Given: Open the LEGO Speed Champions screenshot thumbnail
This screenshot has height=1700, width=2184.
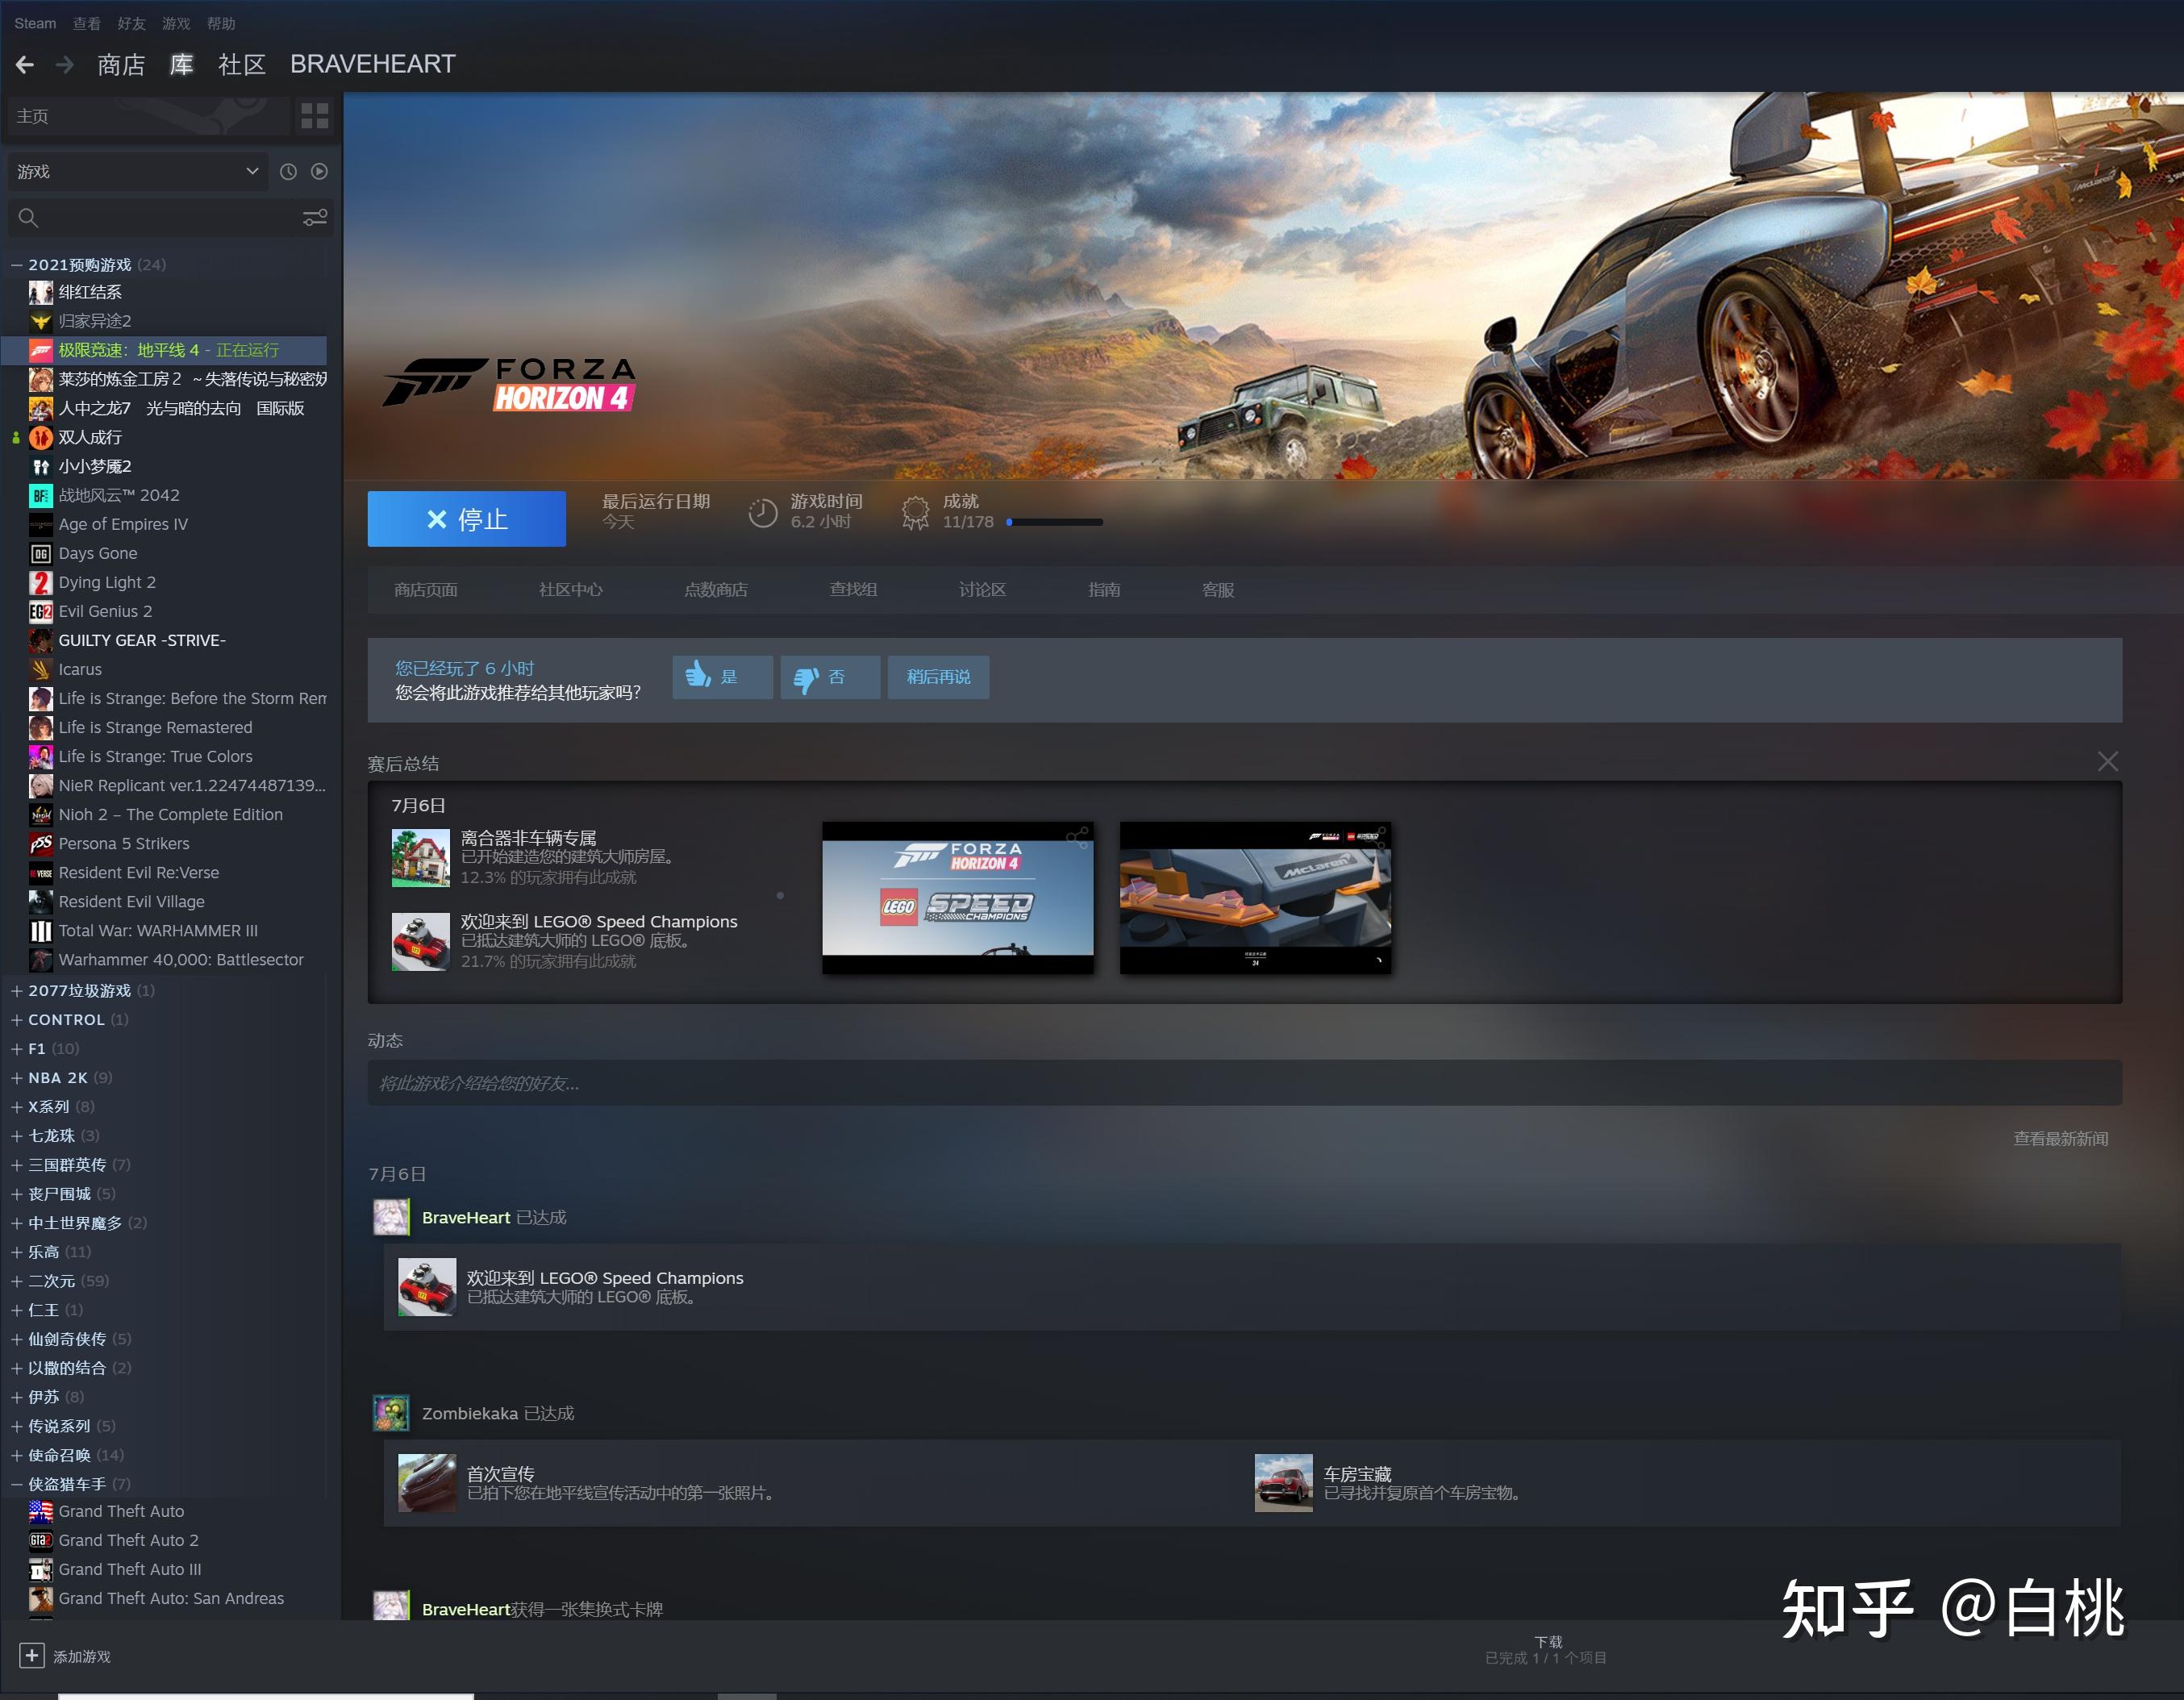Looking at the screenshot, I should (x=957, y=897).
